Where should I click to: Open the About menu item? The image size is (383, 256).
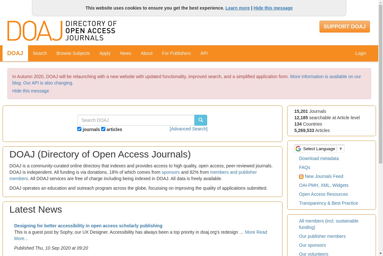(x=146, y=53)
